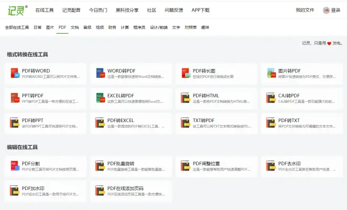Click the PDF转WORD tool icon
Image resolution: width=347 pixels, height=210 pixels.
(15, 73)
